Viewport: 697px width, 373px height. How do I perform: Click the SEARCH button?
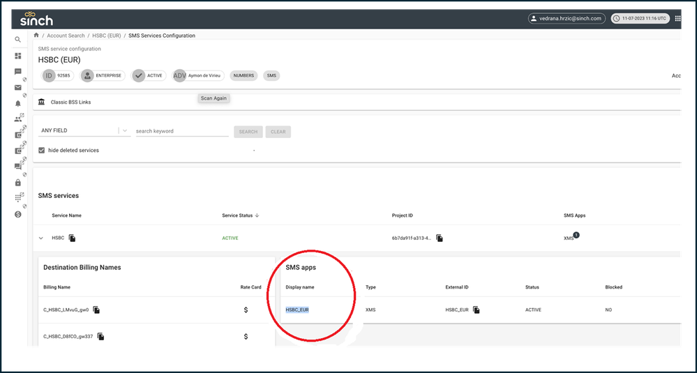point(248,132)
